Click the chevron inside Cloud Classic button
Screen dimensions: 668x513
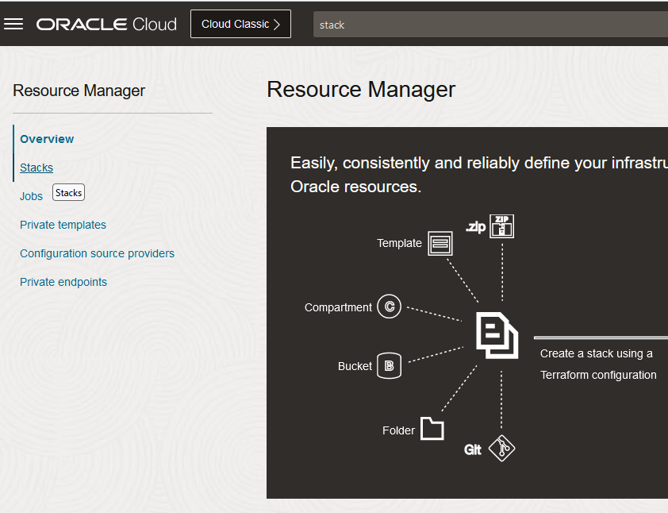(x=277, y=25)
